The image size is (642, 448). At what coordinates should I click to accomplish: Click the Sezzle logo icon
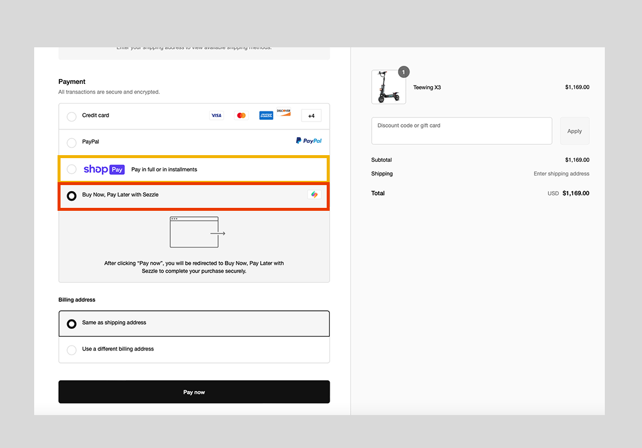314,195
